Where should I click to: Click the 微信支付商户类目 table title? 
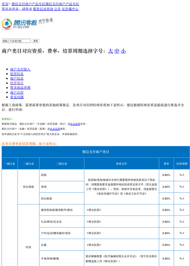[96, 152]
